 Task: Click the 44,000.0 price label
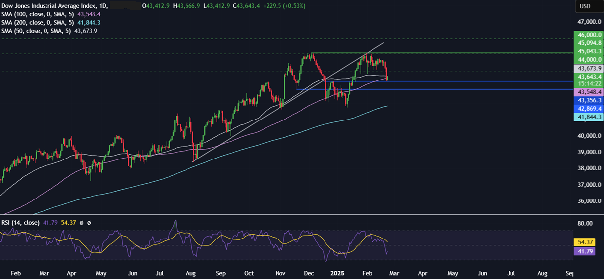click(588, 59)
